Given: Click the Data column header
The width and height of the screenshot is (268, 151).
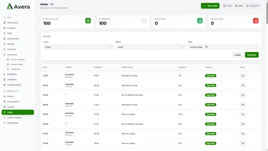Looking at the screenshot, I should point(45,67).
